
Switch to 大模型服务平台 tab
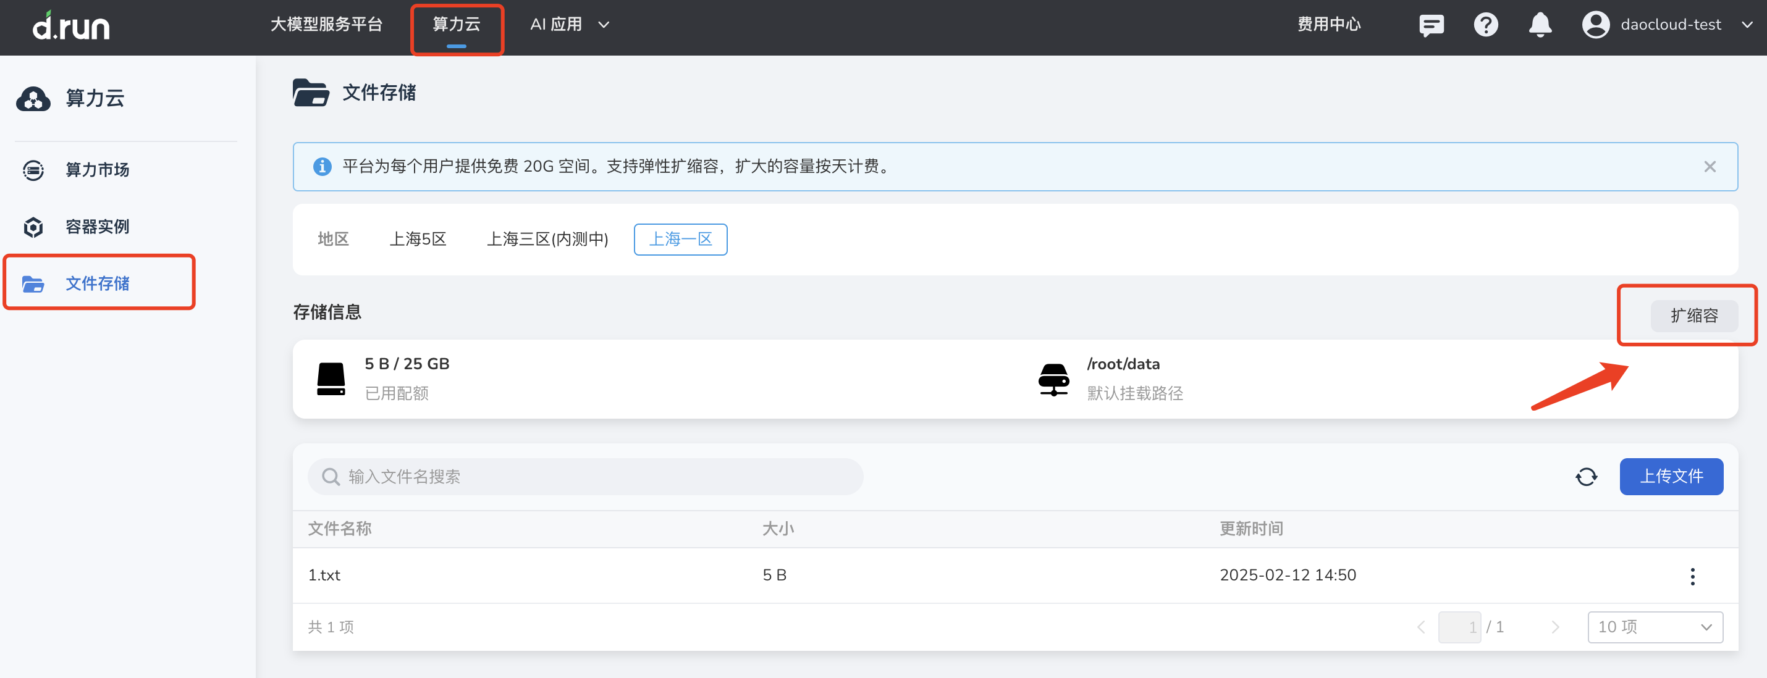[x=326, y=25]
